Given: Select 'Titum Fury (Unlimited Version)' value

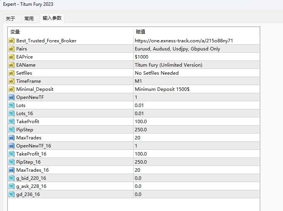Looking at the screenshot, I should coord(168,65).
